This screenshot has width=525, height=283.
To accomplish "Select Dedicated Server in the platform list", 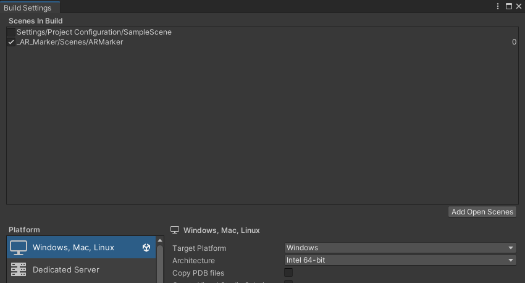I will [66, 269].
